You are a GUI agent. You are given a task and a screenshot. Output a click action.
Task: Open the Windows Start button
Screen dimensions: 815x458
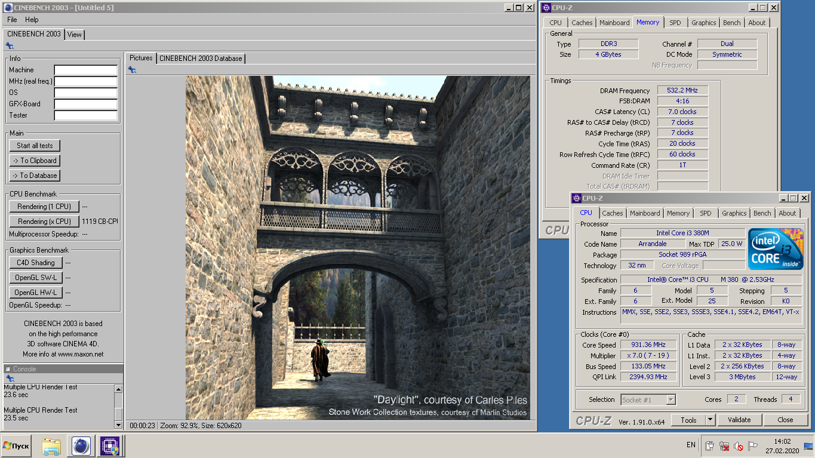16,446
